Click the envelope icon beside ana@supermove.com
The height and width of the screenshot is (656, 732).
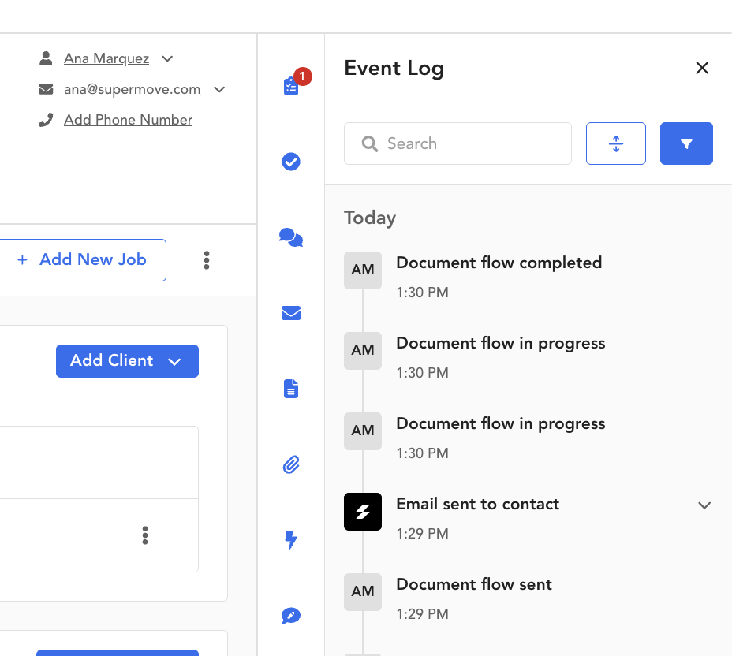46,89
